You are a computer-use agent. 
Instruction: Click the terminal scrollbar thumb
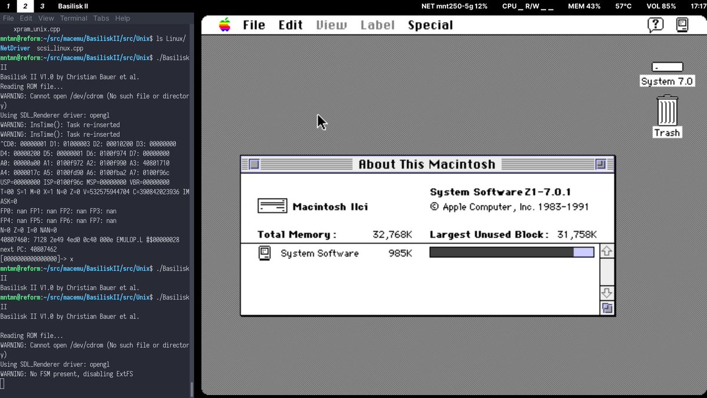(x=191, y=390)
